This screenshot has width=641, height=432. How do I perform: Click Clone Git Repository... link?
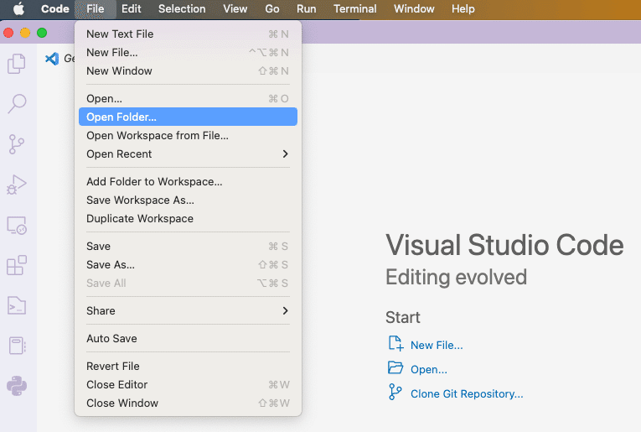(x=467, y=393)
